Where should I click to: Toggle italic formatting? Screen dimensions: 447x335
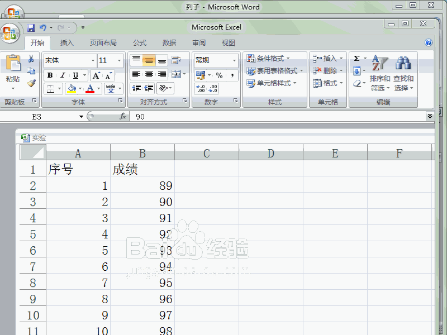(x=63, y=75)
